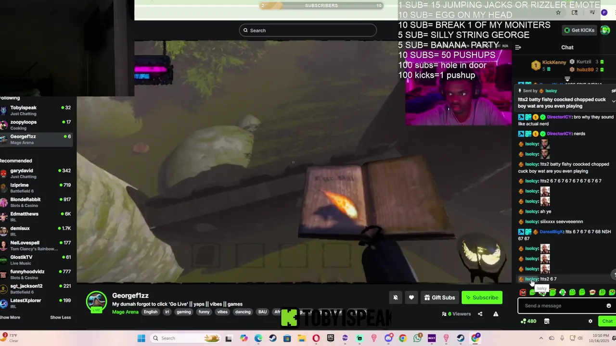This screenshot has height=346, width=616.
Task: Open Tobyispeak channel in Following
Action: 36,111
